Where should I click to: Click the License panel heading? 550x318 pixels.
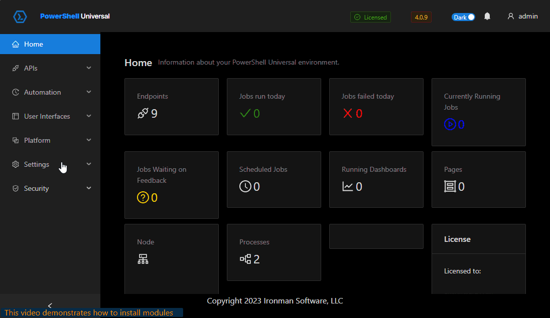457,239
